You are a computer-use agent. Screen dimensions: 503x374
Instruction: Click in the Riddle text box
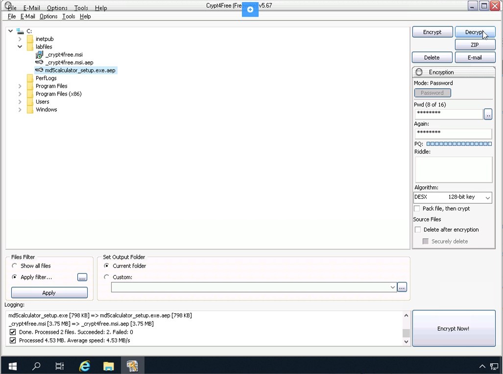click(x=453, y=170)
